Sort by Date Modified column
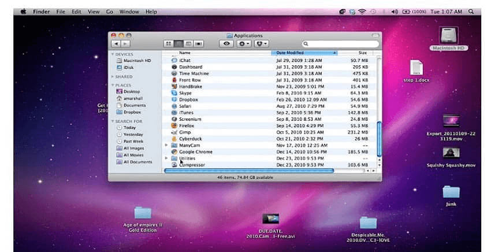491x252 pixels. click(304, 53)
